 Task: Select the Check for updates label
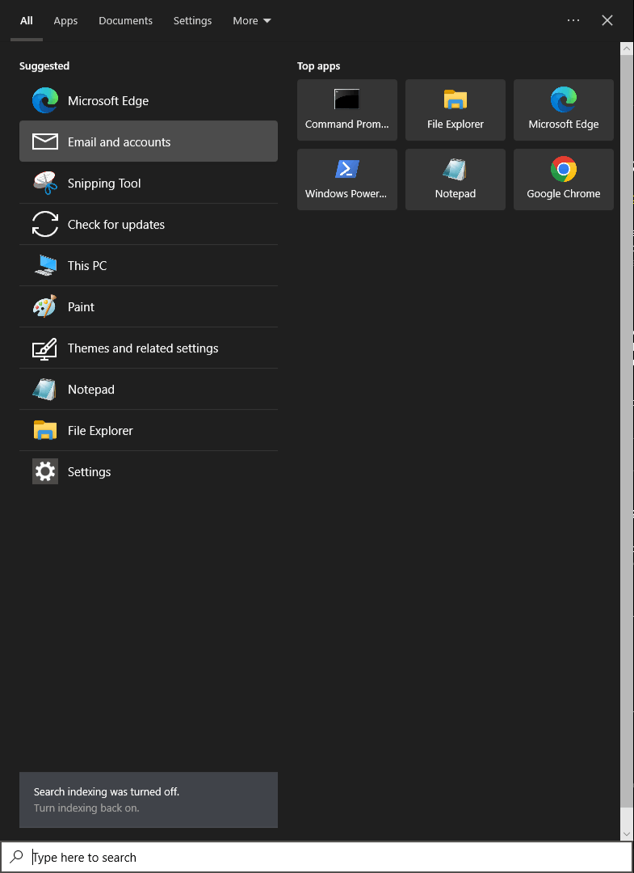pos(116,225)
